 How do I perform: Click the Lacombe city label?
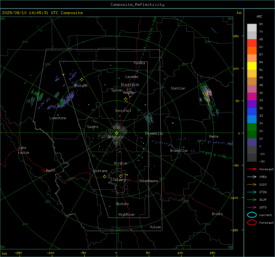coord(132,77)
